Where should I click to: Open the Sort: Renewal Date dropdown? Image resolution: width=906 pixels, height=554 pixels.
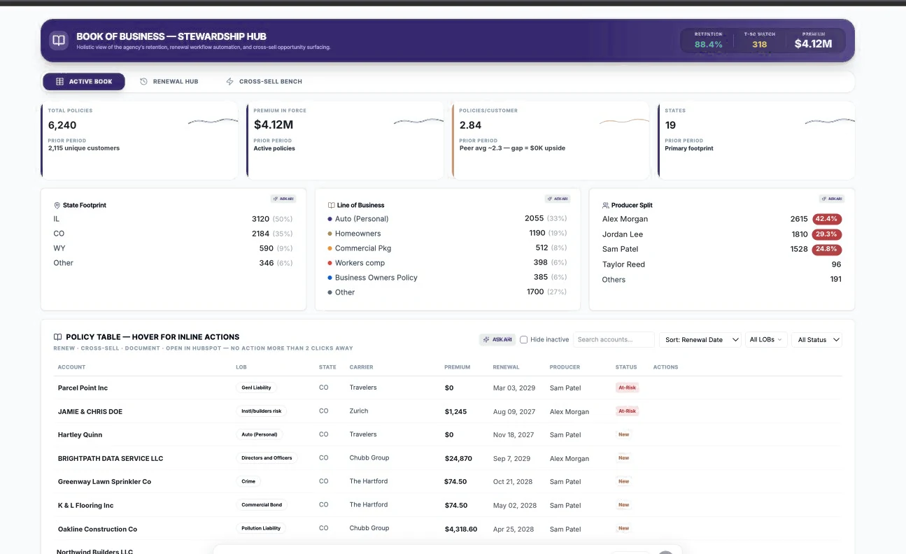(x=700, y=340)
